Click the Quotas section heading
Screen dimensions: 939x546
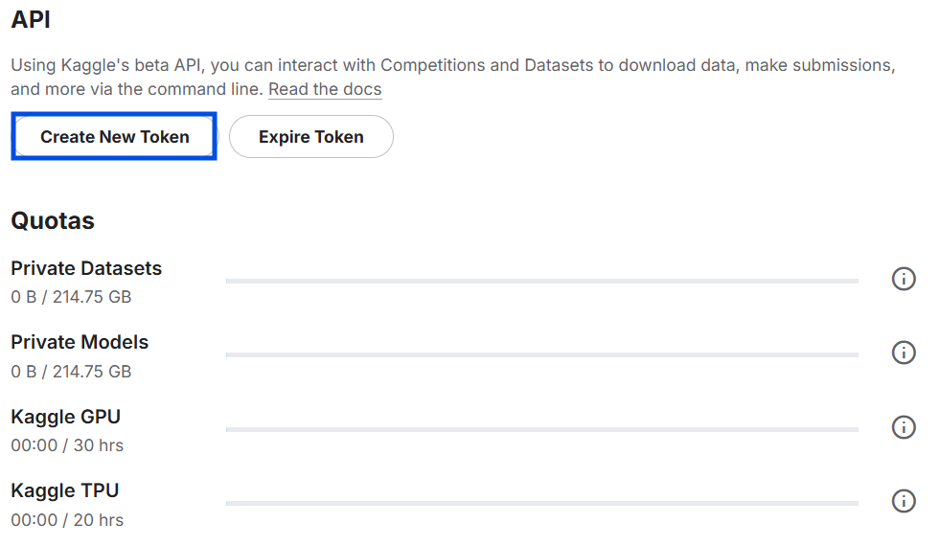53,220
